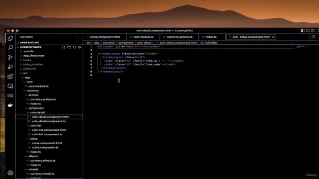Open the Docker view in activity bar
The height and width of the screenshot is (179, 319).
click(10, 105)
